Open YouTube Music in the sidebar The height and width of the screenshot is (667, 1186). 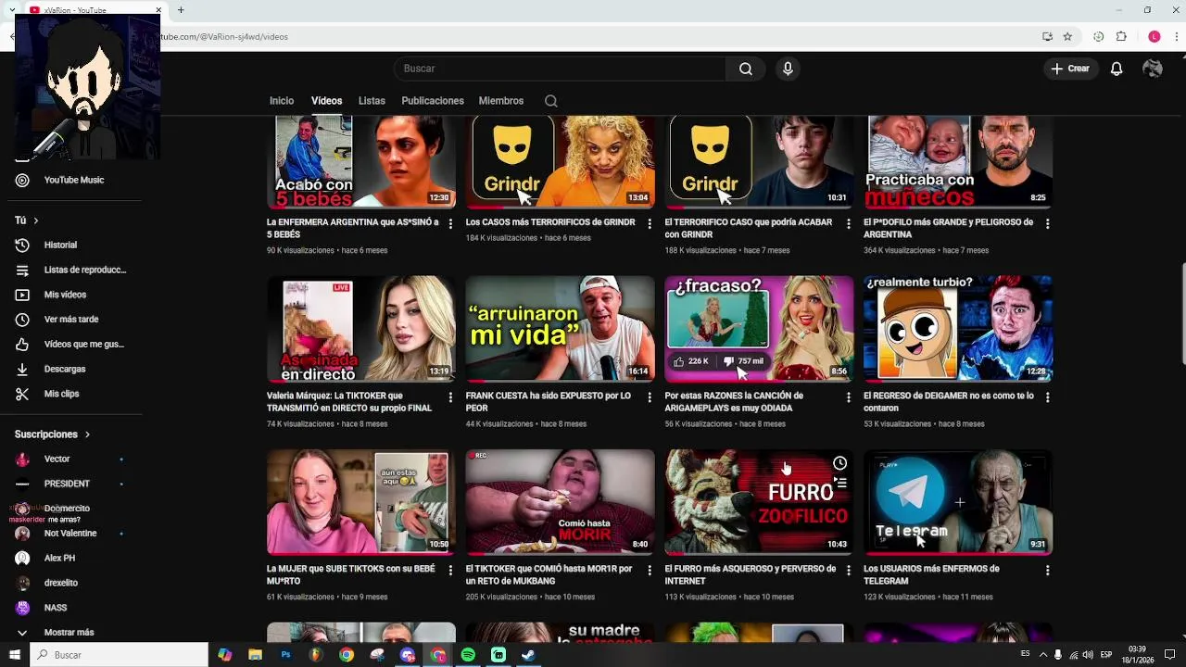(x=73, y=180)
